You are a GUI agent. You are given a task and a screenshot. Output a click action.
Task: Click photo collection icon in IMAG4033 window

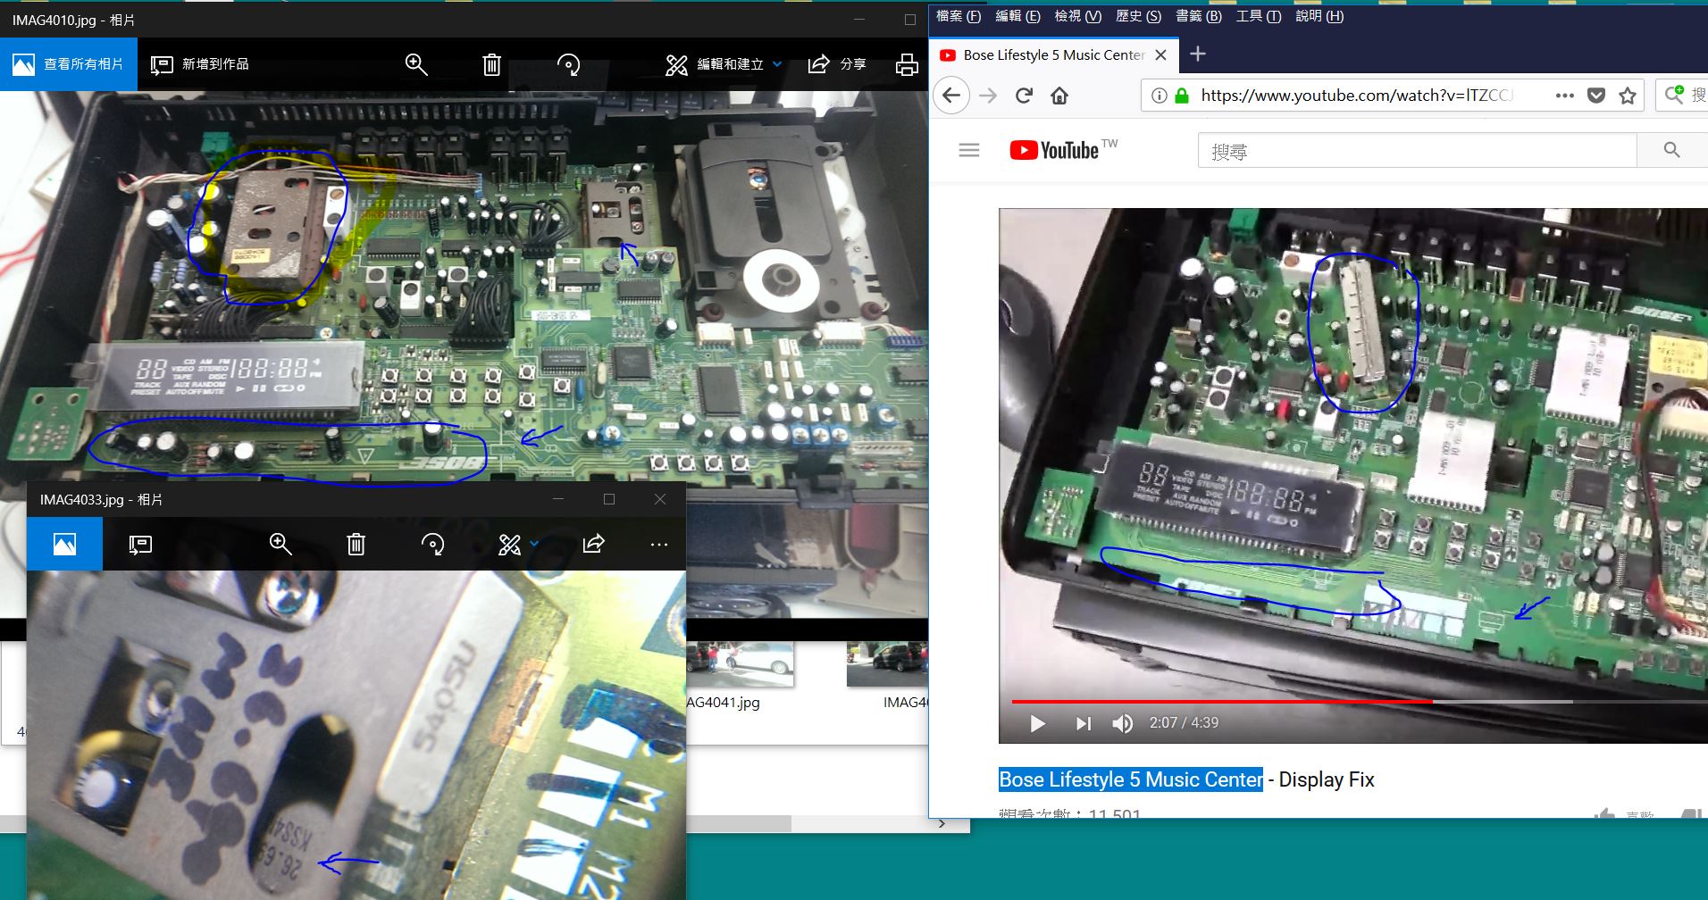pos(64,544)
